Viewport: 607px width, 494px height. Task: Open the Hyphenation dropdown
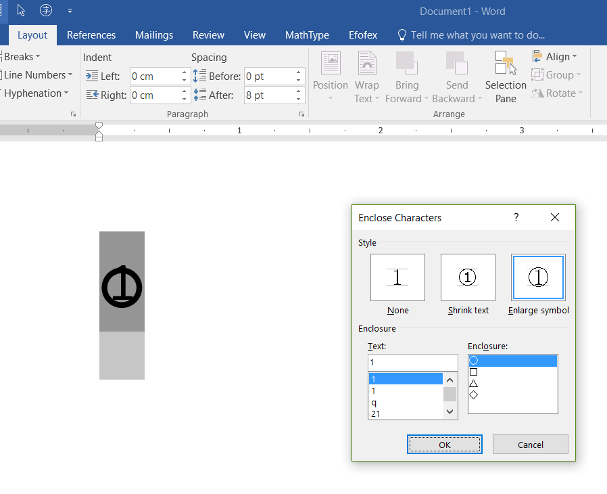tap(37, 93)
